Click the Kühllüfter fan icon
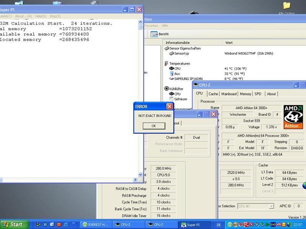The height and width of the screenshot is (229, 306). tap(166, 89)
